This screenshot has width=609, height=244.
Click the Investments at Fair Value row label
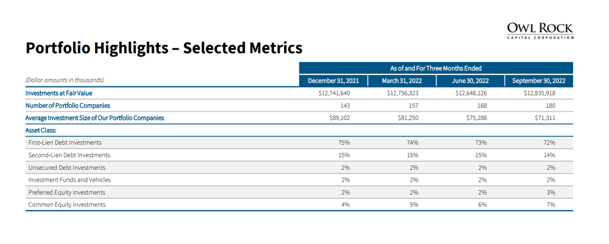[x=59, y=93]
